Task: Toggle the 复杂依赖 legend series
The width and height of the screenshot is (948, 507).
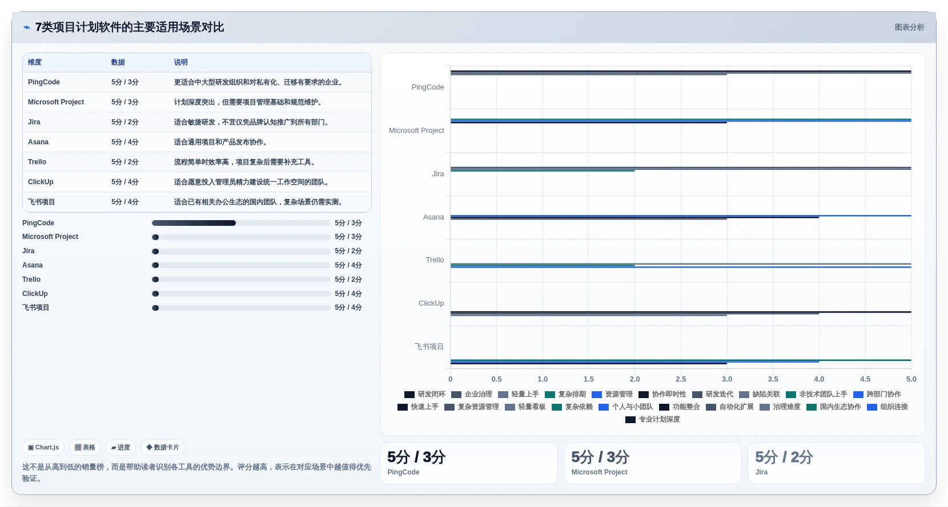Action: pos(572,407)
